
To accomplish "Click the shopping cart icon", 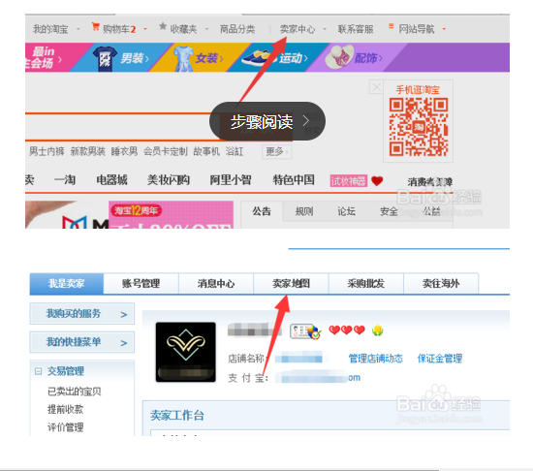I will coord(96,26).
